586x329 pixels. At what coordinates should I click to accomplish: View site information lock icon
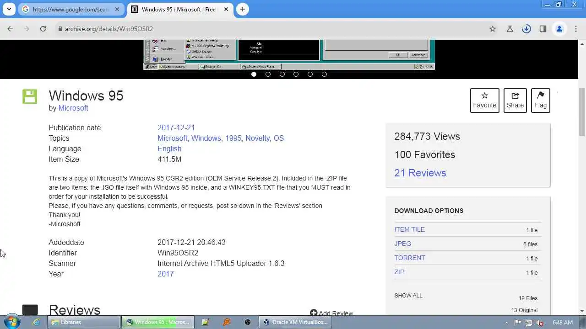coord(60,29)
